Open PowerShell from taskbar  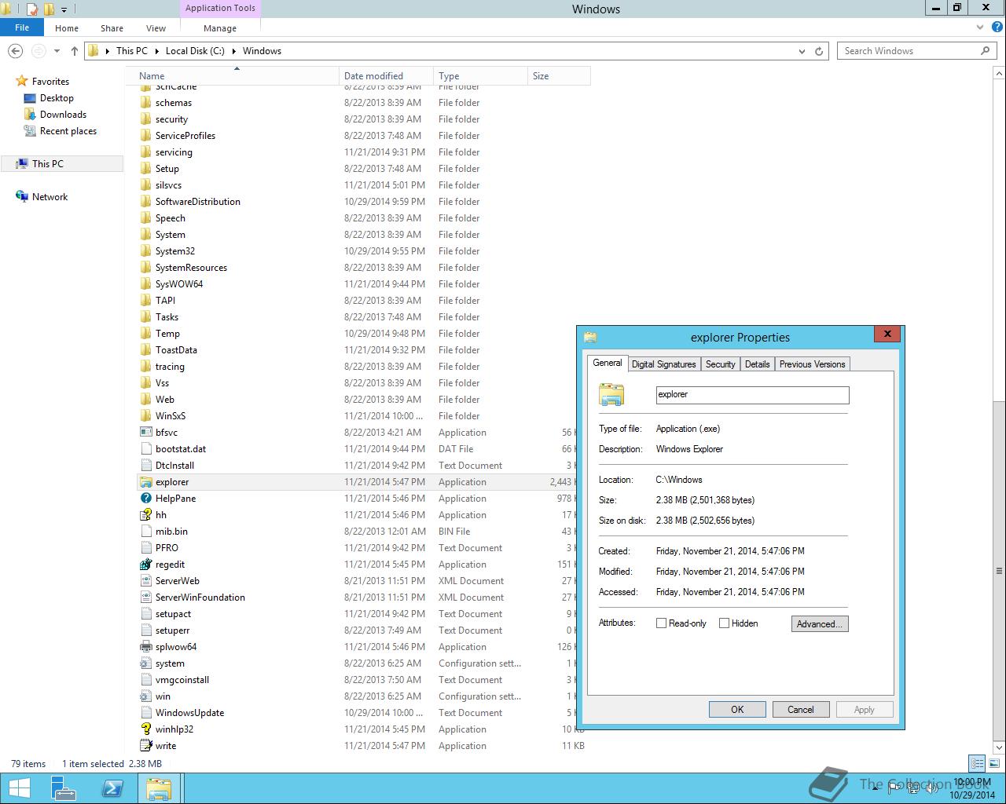(112, 788)
